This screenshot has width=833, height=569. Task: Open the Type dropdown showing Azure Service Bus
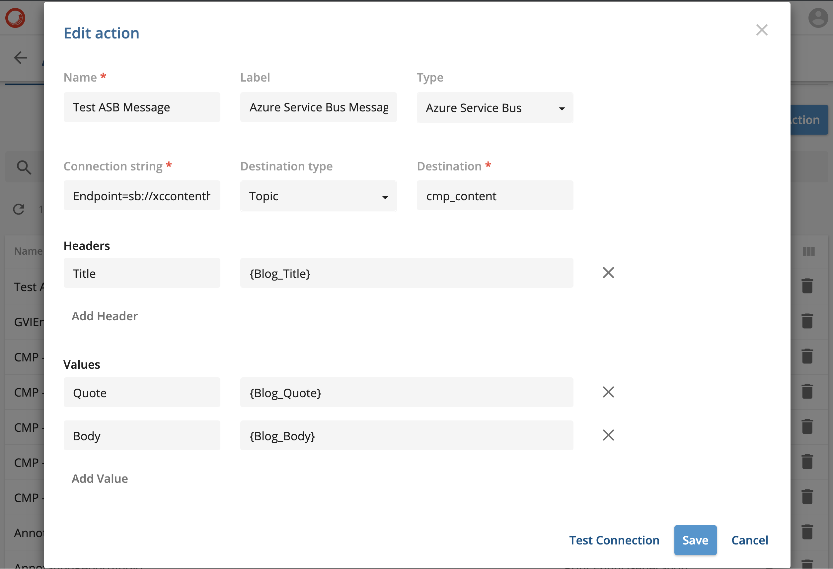coord(494,108)
